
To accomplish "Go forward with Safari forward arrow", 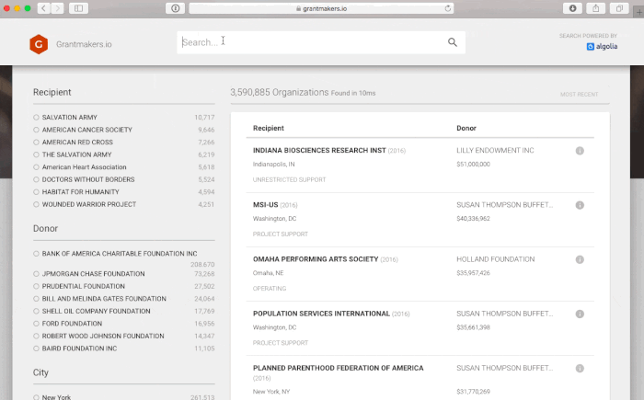I will [x=58, y=8].
